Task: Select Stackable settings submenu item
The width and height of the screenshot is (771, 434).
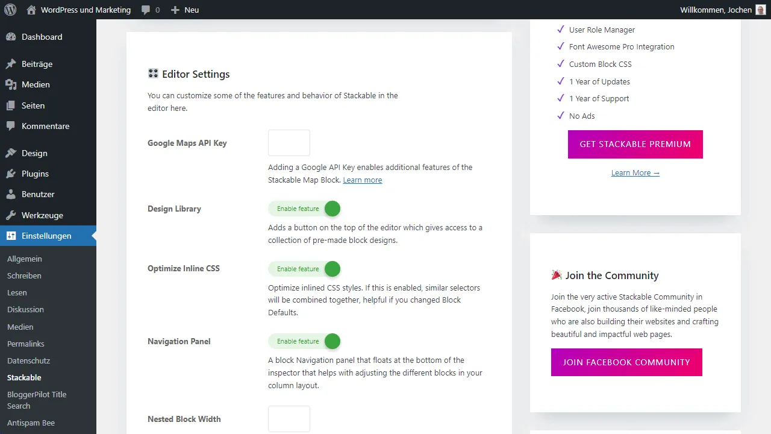Action: pos(24,377)
